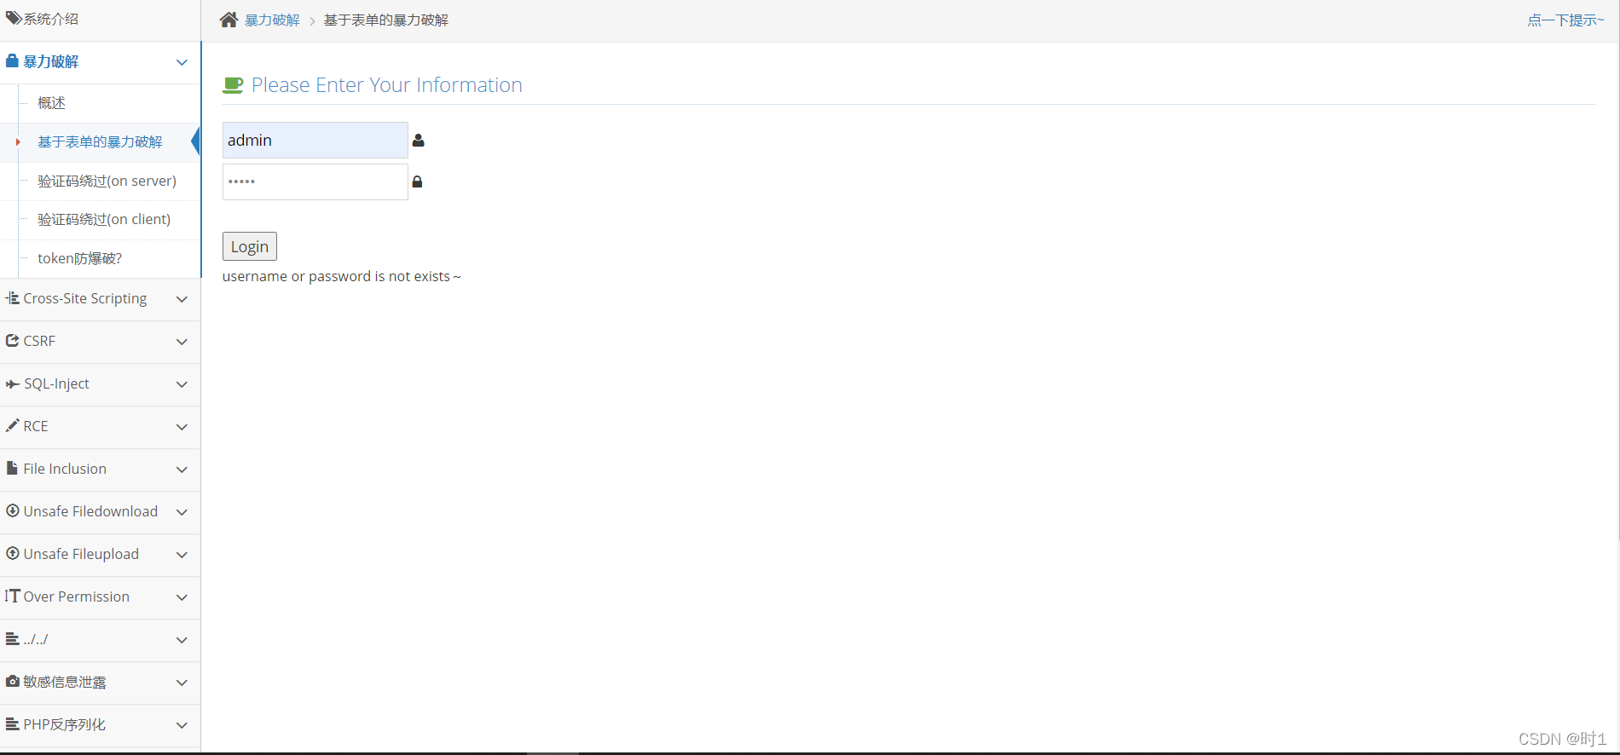Screen dimensions: 1620x755
Task: Expand the RCE chevron
Action: 182,427
